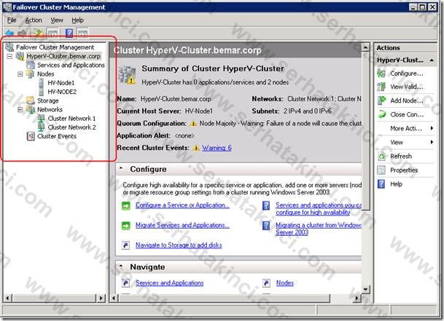Click left pane horizontal scrollbar right arrow
The height and width of the screenshot is (321, 444).
point(101,298)
